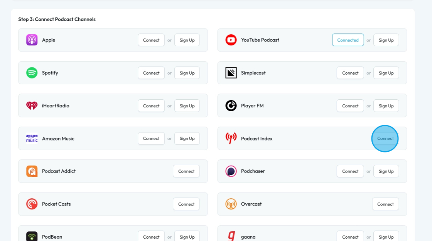
Task: Connect the Podchaser channel
Action: tap(350, 171)
